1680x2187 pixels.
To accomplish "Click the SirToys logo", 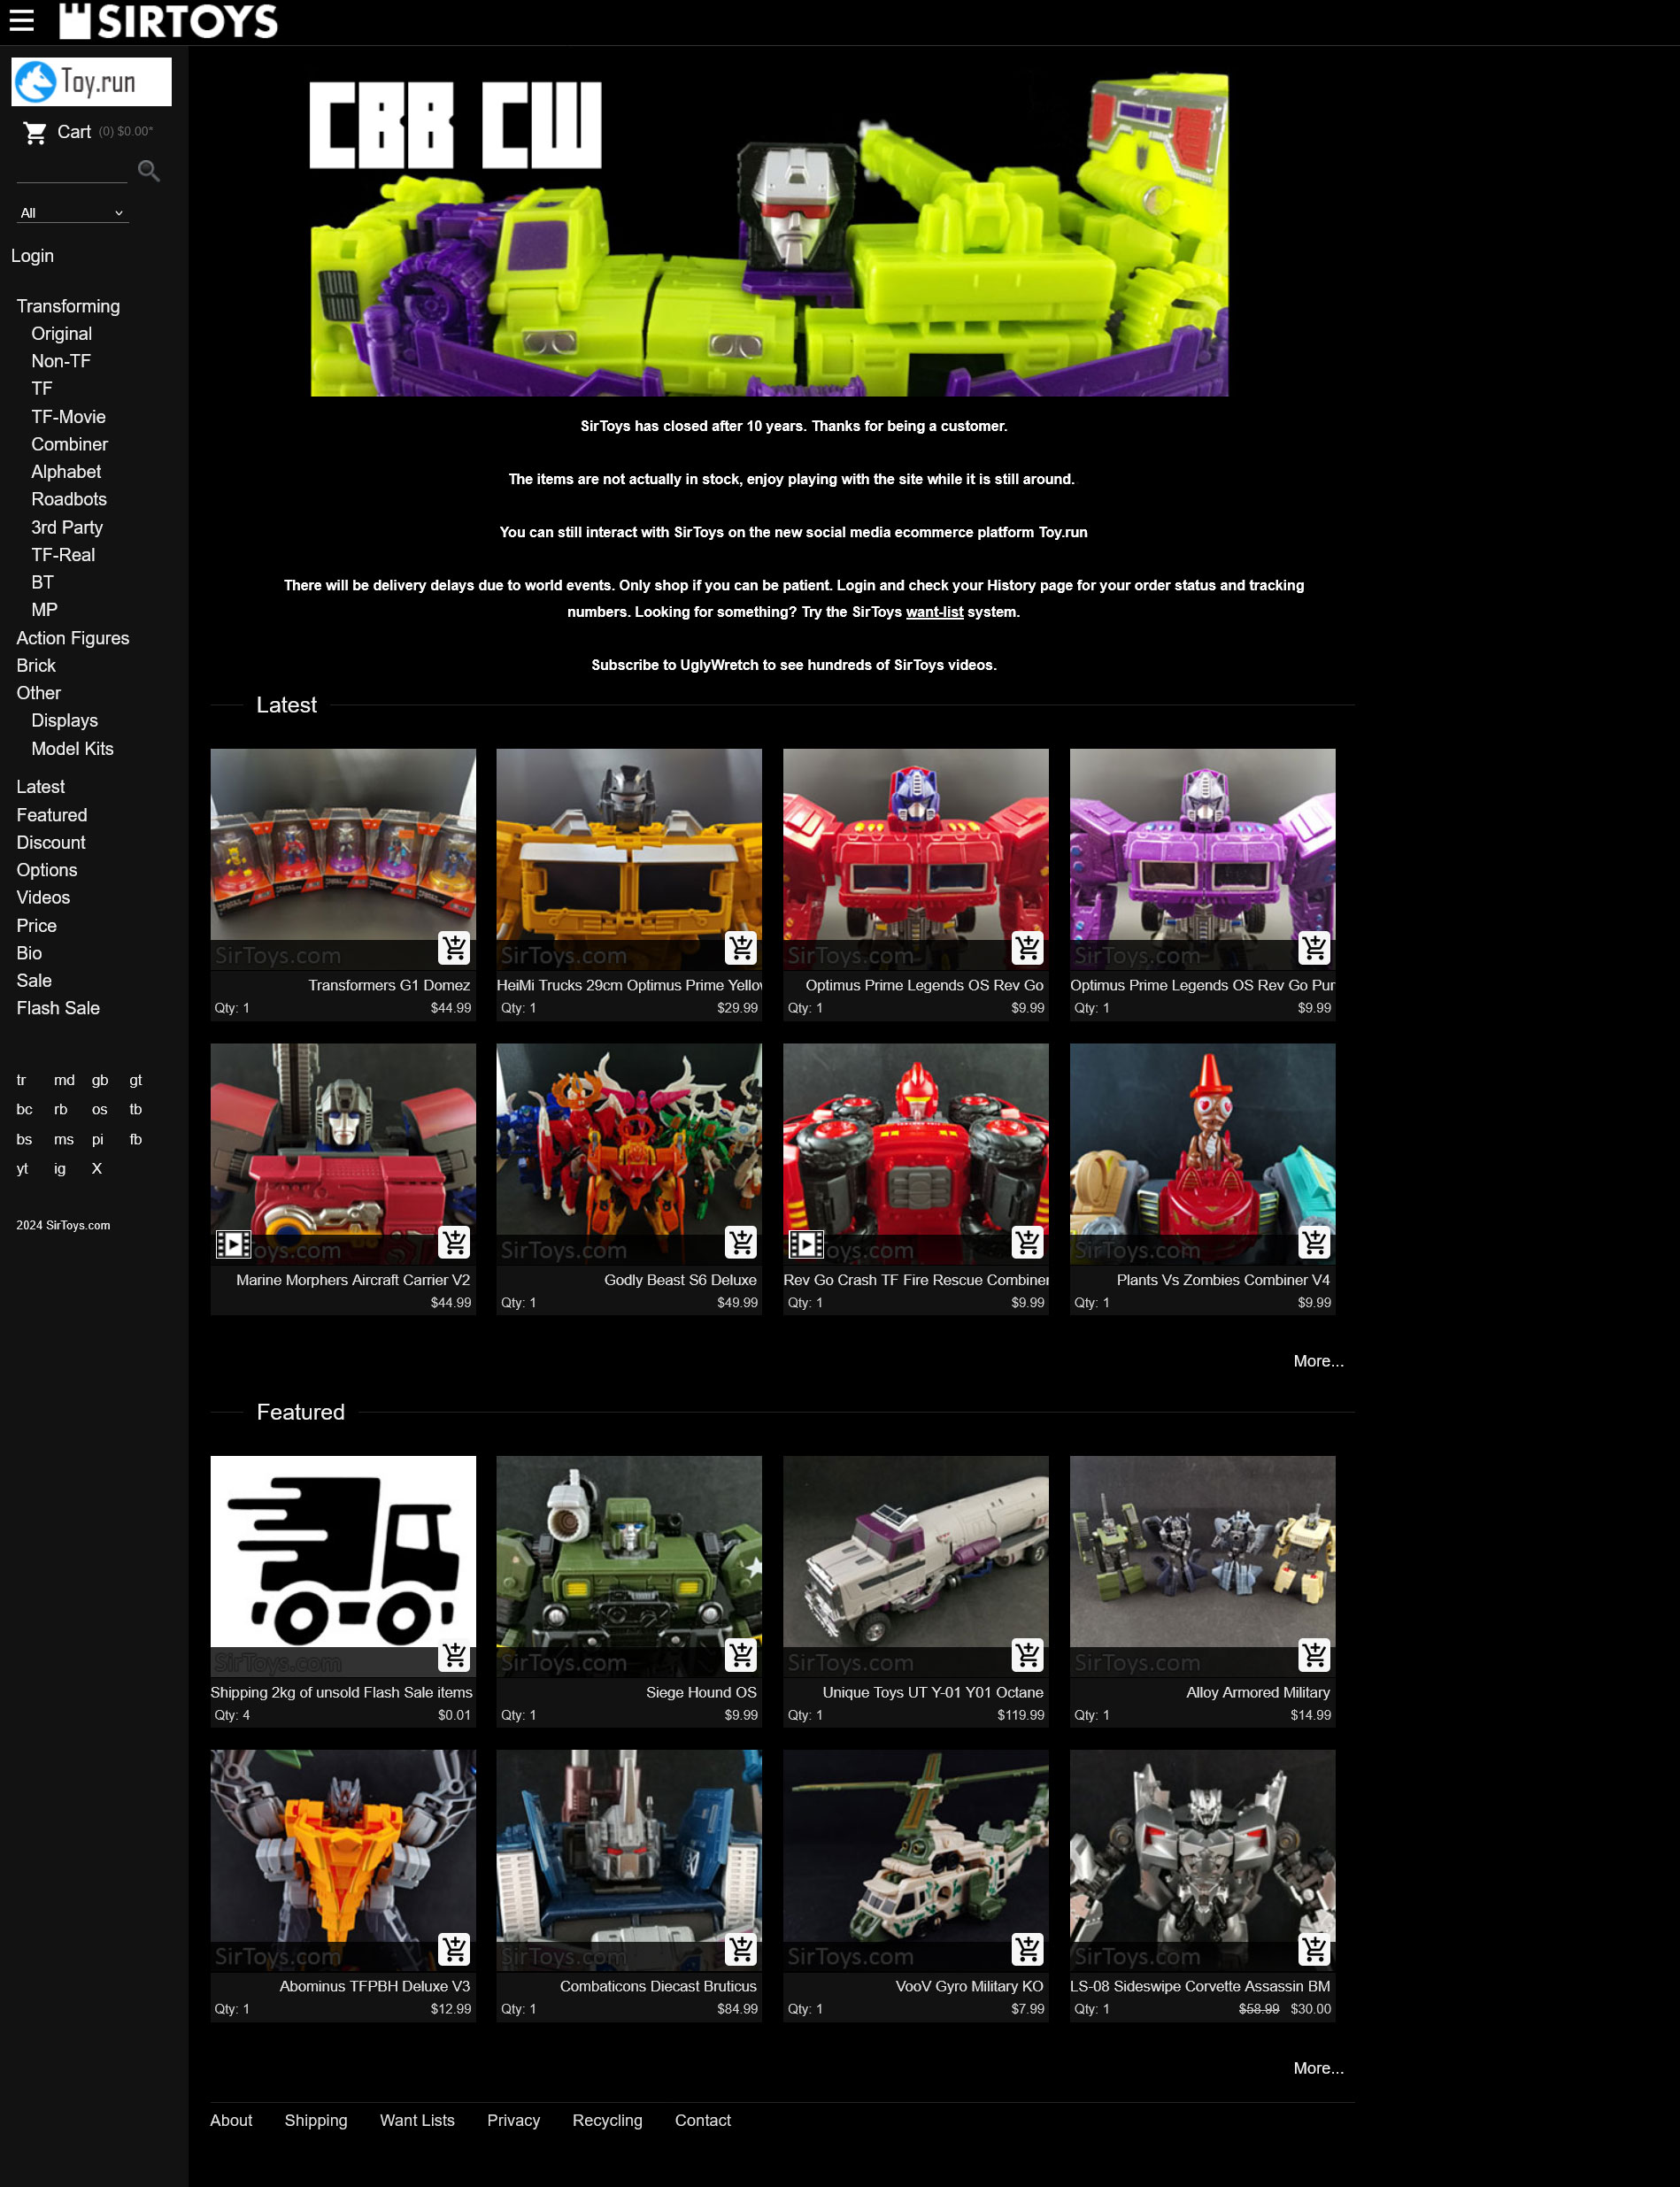I will (x=168, y=21).
